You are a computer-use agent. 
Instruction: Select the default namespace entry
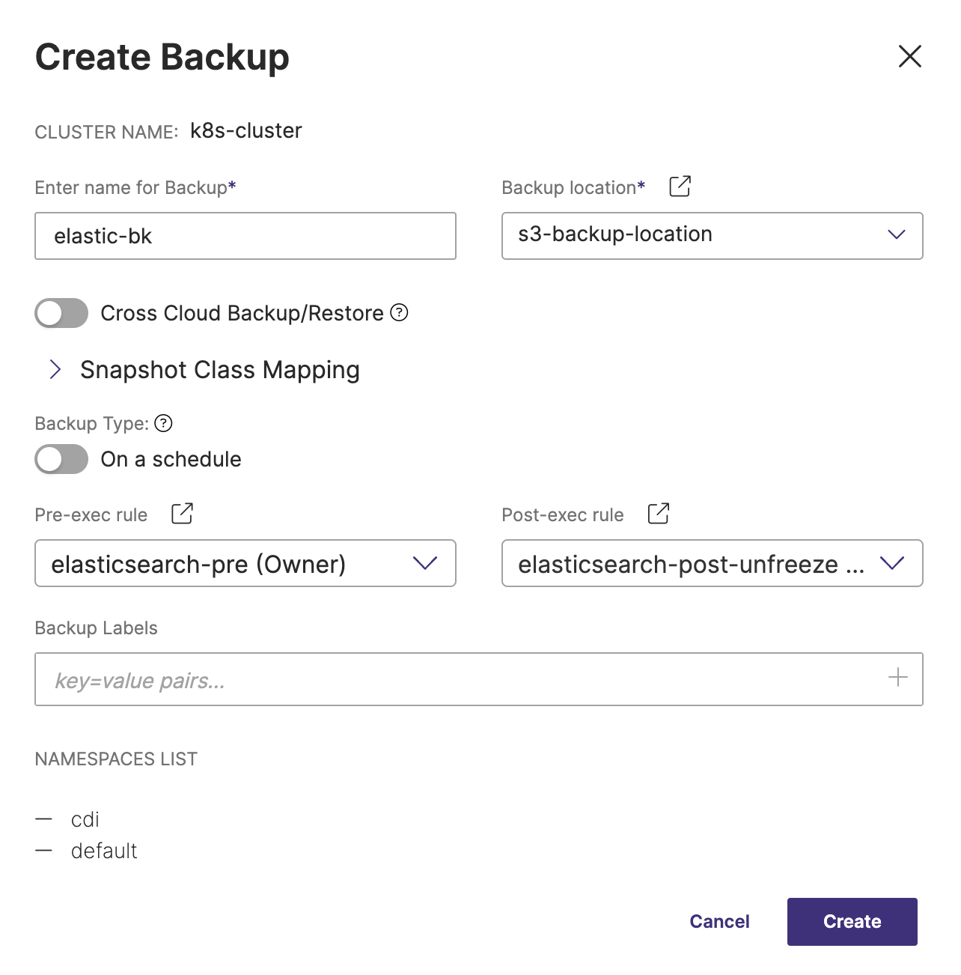tap(104, 851)
